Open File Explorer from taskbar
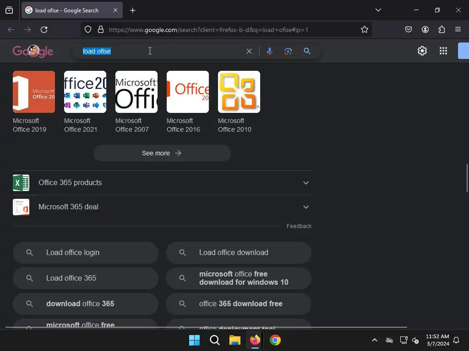The width and height of the screenshot is (469, 351). click(235, 340)
